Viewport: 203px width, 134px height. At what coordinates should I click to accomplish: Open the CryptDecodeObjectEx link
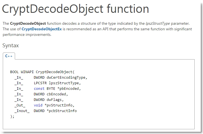[x=42, y=29]
